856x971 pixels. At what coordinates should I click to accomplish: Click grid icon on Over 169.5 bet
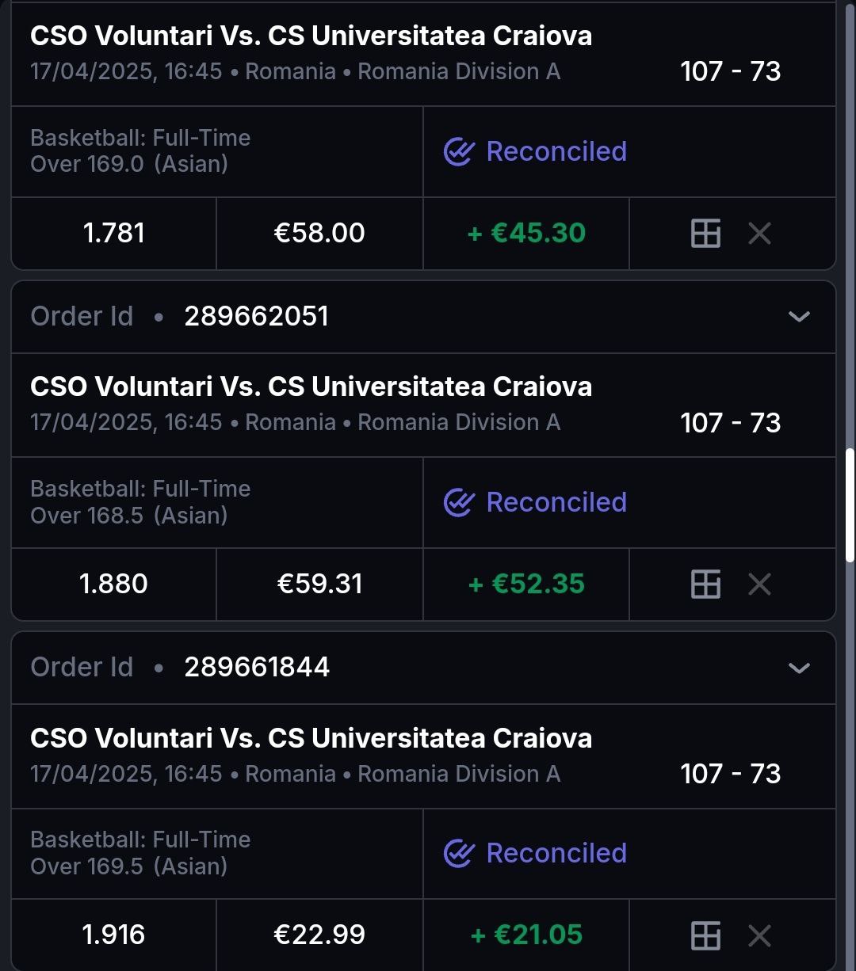705,935
